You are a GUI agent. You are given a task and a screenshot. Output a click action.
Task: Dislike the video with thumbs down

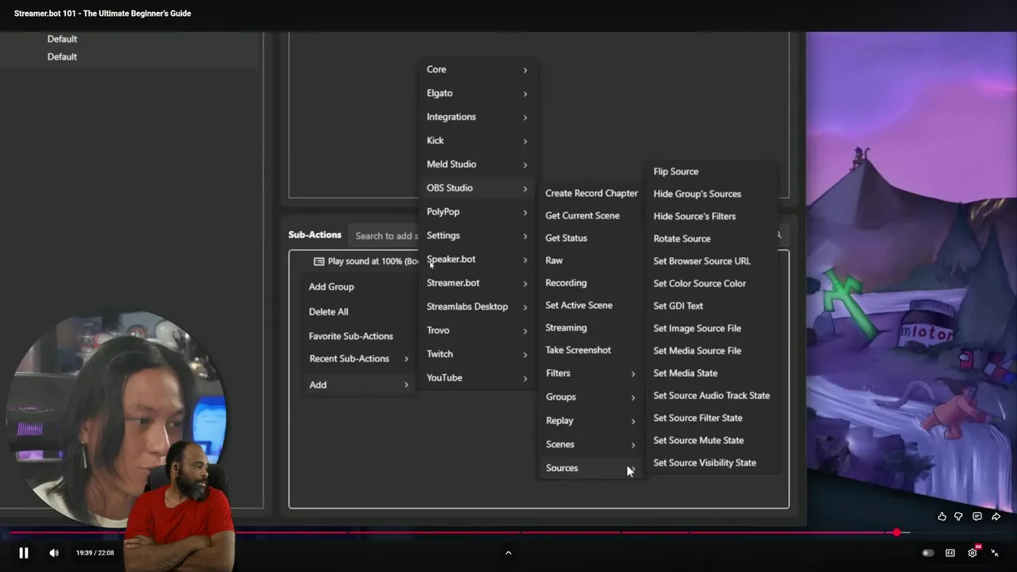pyautogui.click(x=958, y=517)
